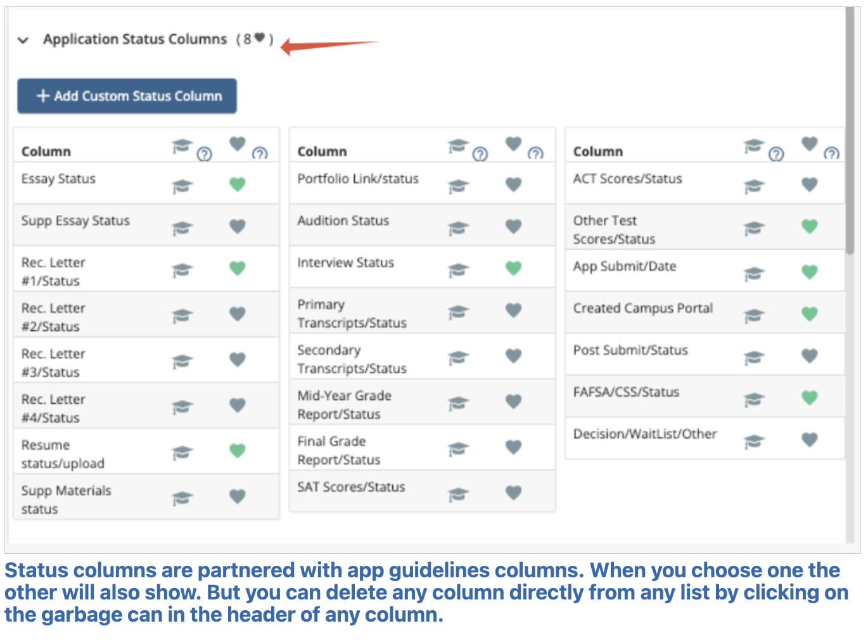Click the cap icon beside FAFSA/CSS/Status
Screen dimensions: 868x640
pyautogui.click(x=754, y=399)
